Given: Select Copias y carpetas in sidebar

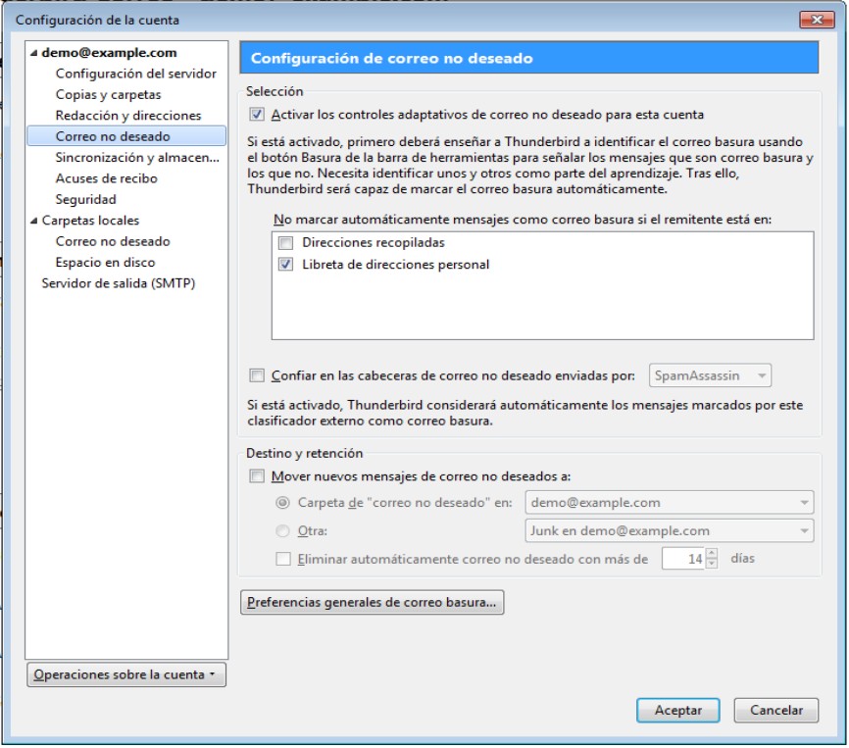Looking at the screenshot, I should pos(108,95).
